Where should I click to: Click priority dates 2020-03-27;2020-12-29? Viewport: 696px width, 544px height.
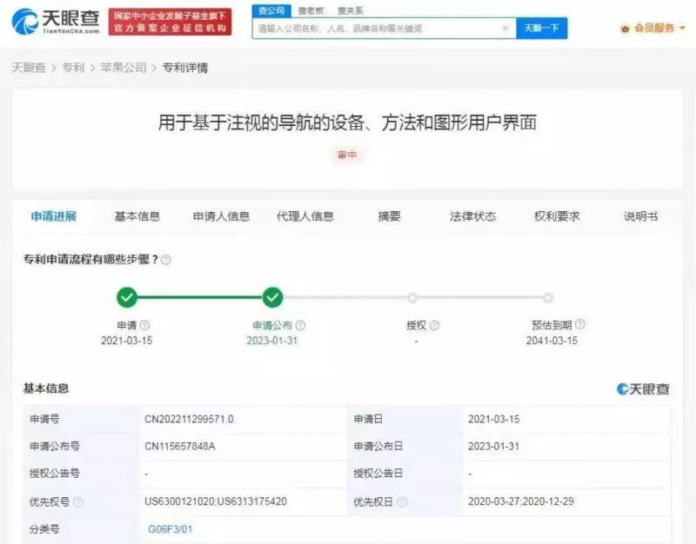point(521,501)
